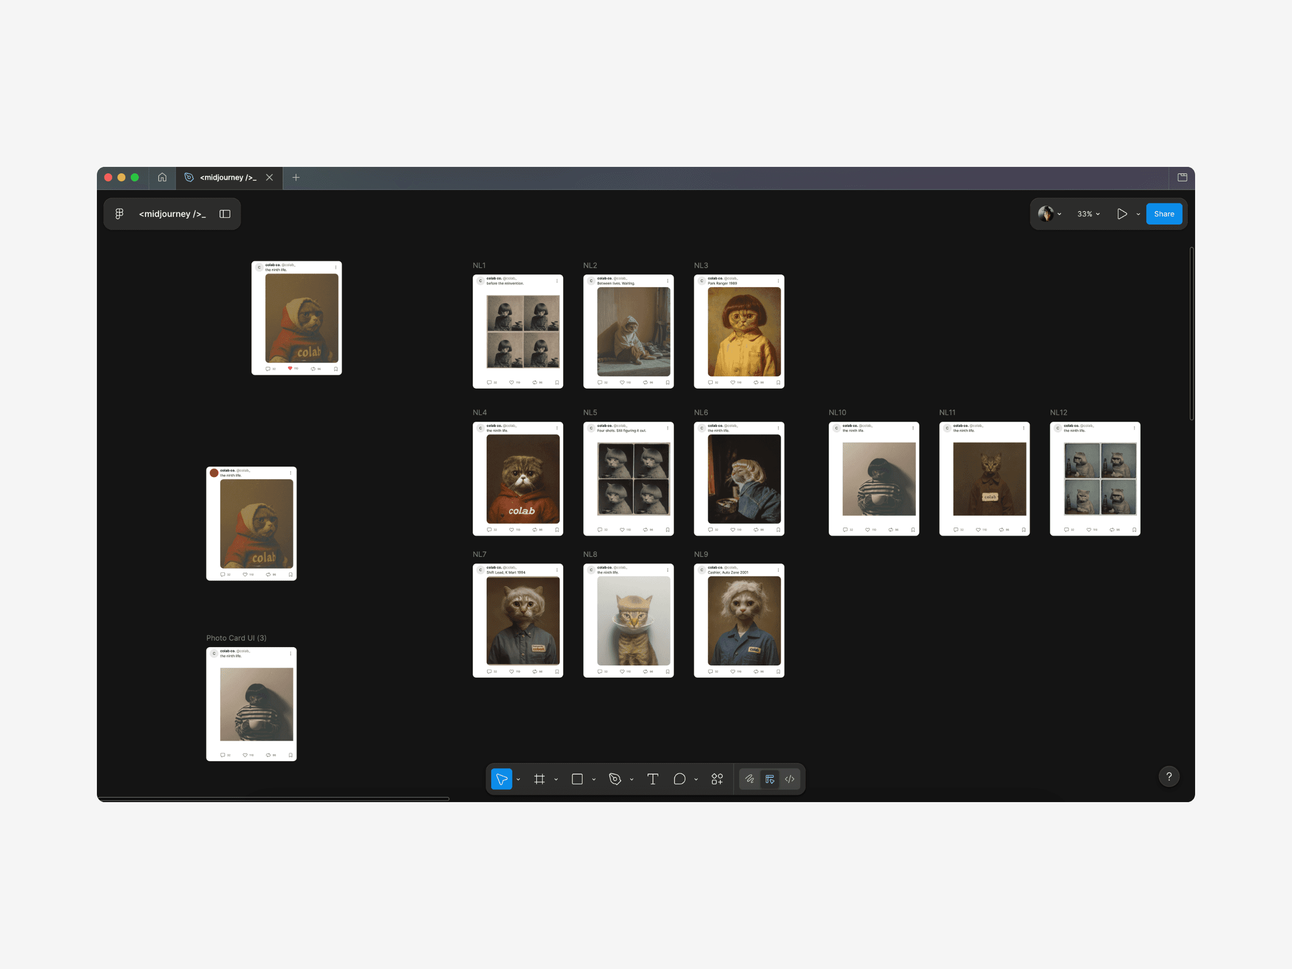Select the Text tool
Screen dimensions: 1292x969
[652, 778]
